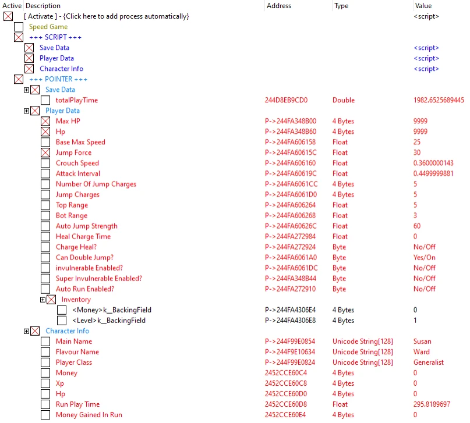Collapse the Player Data pointer group
Screen dimensions: 470x423
[26, 111]
